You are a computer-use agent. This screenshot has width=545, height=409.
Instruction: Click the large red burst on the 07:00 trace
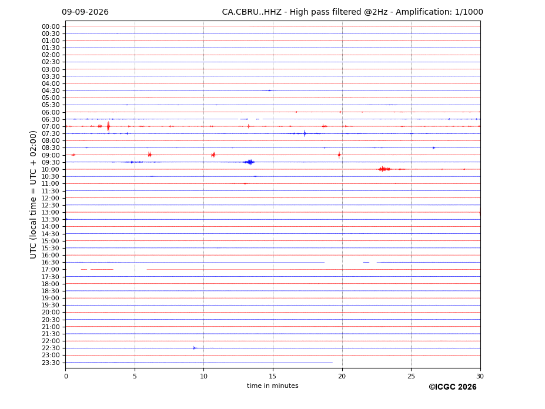point(108,126)
